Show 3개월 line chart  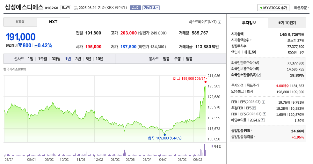pyautogui.click(x=56, y=59)
